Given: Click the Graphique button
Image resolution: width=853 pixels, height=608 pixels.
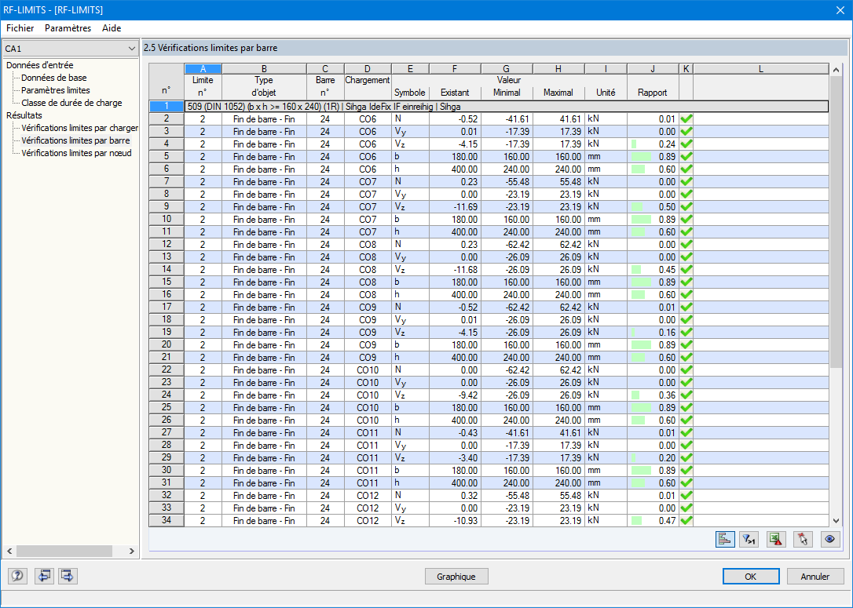Looking at the screenshot, I should tap(456, 577).
